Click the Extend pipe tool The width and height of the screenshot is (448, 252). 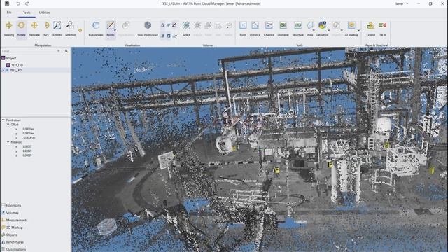(x=370, y=29)
